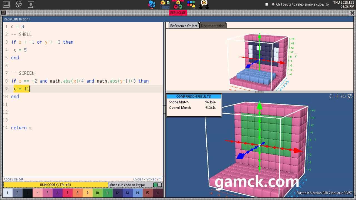356x200 pixels.
Task: Click the splitter handle between the 3D views
Action: tap(259, 92)
